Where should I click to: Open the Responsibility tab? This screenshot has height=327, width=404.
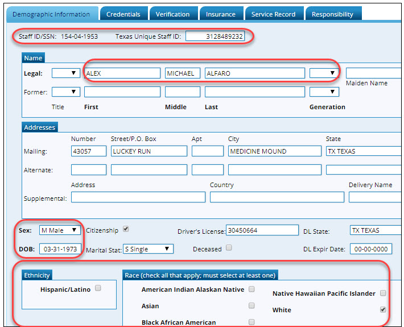(x=332, y=14)
